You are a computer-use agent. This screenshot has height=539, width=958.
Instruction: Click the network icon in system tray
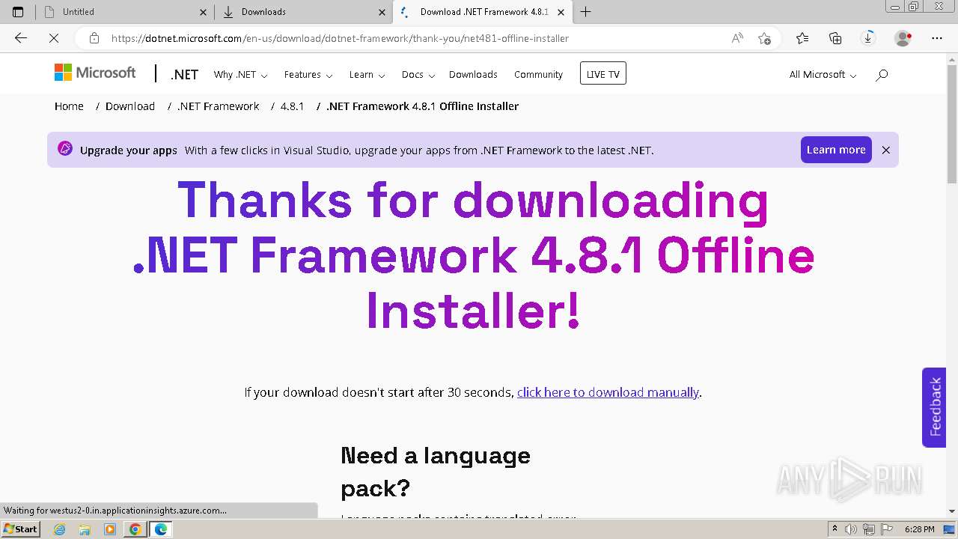coord(869,529)
